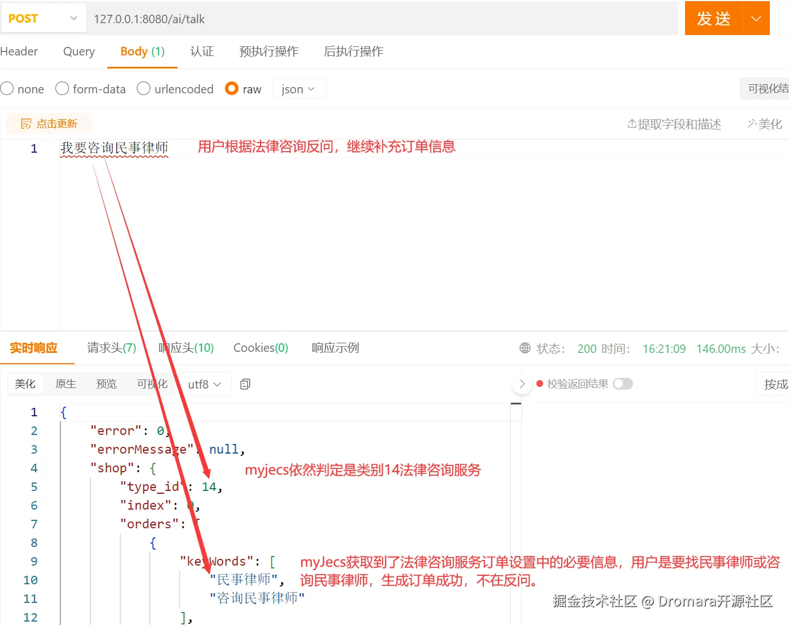Enable the 校验返回结果 toggle switch
The width and height of the screenshot is (789, 625).
coord(623,383)
